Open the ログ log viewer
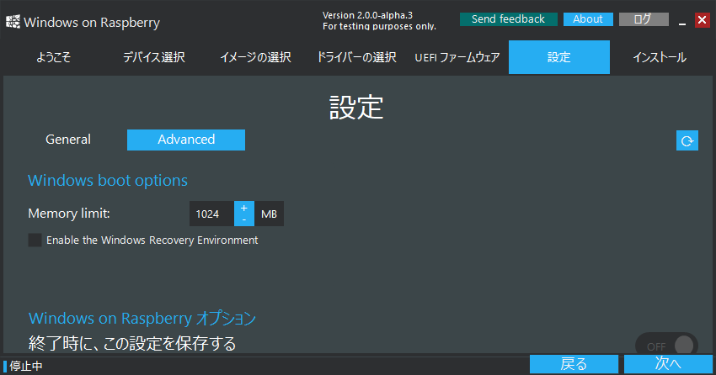The image size is (716, 375). (x=644, y=19)
